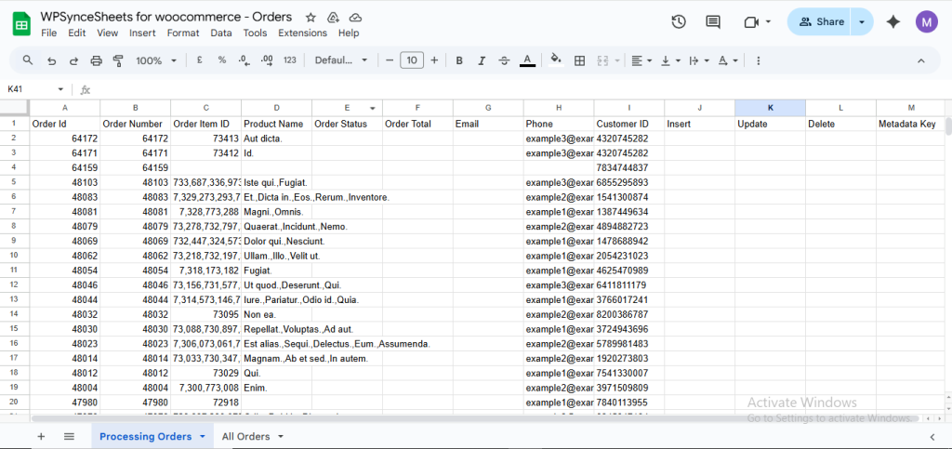Show the all sheets list
Image resolution: width=952 pixels, height=449 pixels.
coord(69,436)
